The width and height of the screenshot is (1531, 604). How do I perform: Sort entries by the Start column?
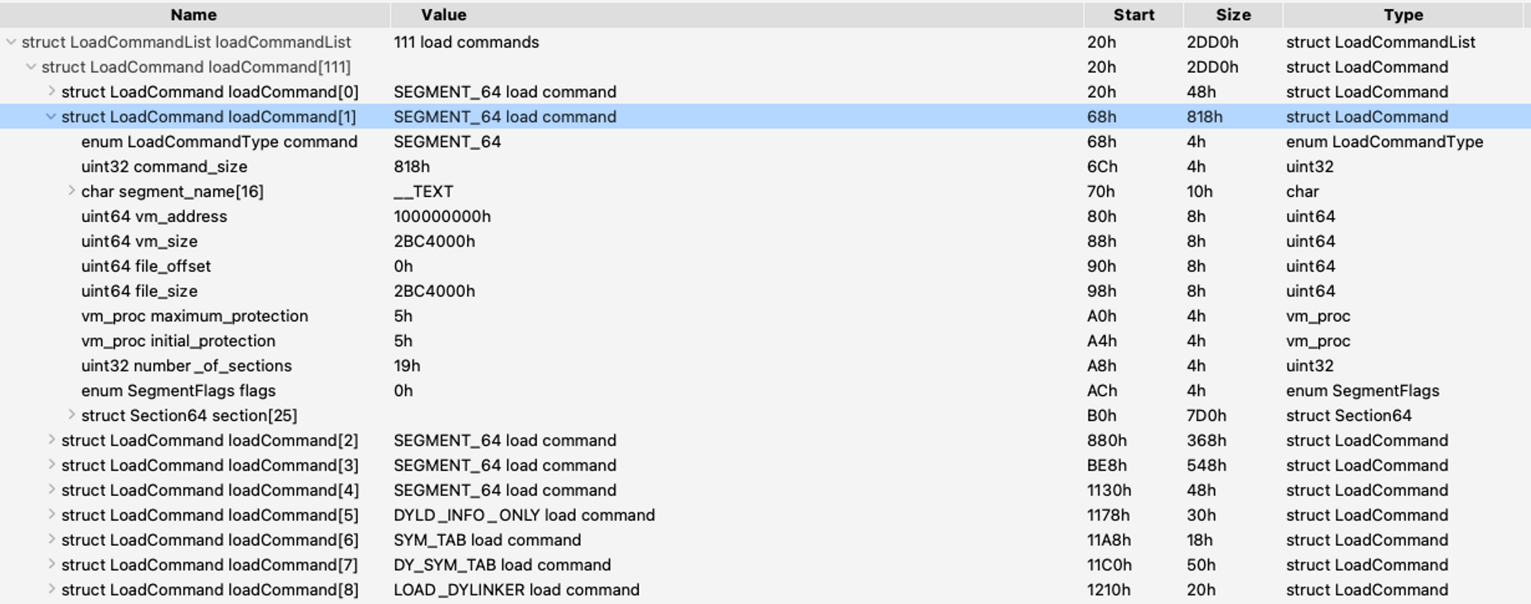[x=1134, y=15]
